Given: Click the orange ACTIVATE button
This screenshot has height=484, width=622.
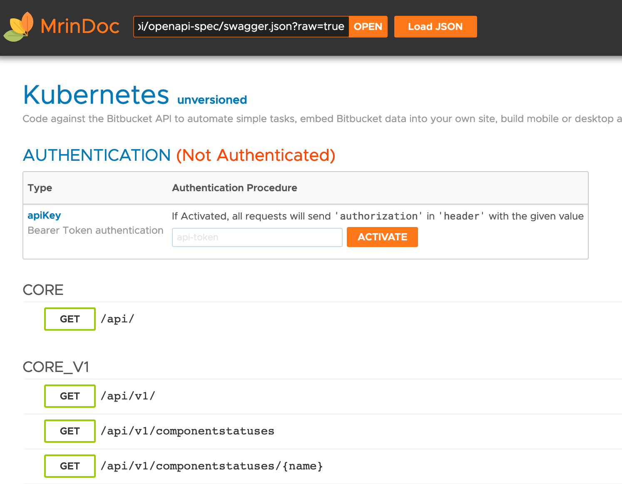Looking at the screenshot, I should coord(382,237).
